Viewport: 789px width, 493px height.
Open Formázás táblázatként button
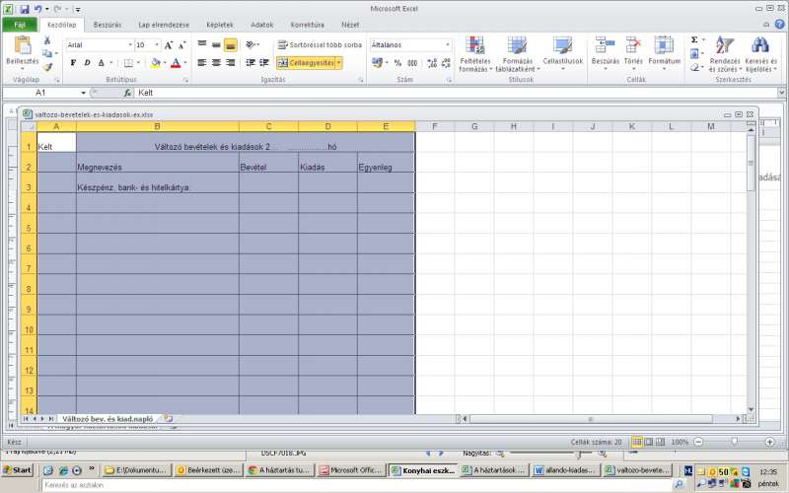[517, 54]
